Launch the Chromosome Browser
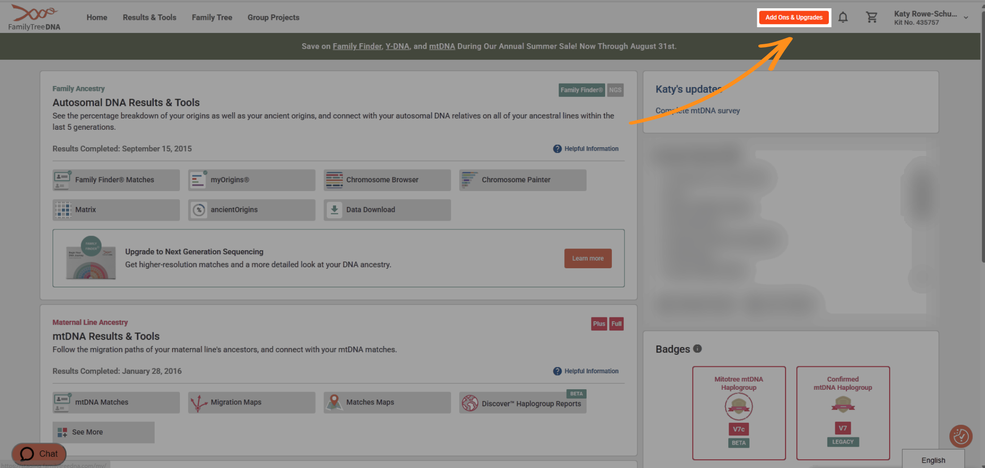 pos(387,180)
